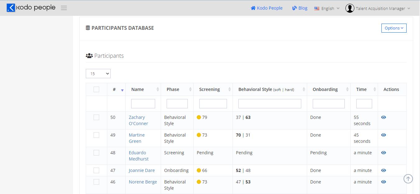Open Eduardo Medhurst's record with the eye icon
The width and height of the screenshot is (420, 194).
(383, 152)
